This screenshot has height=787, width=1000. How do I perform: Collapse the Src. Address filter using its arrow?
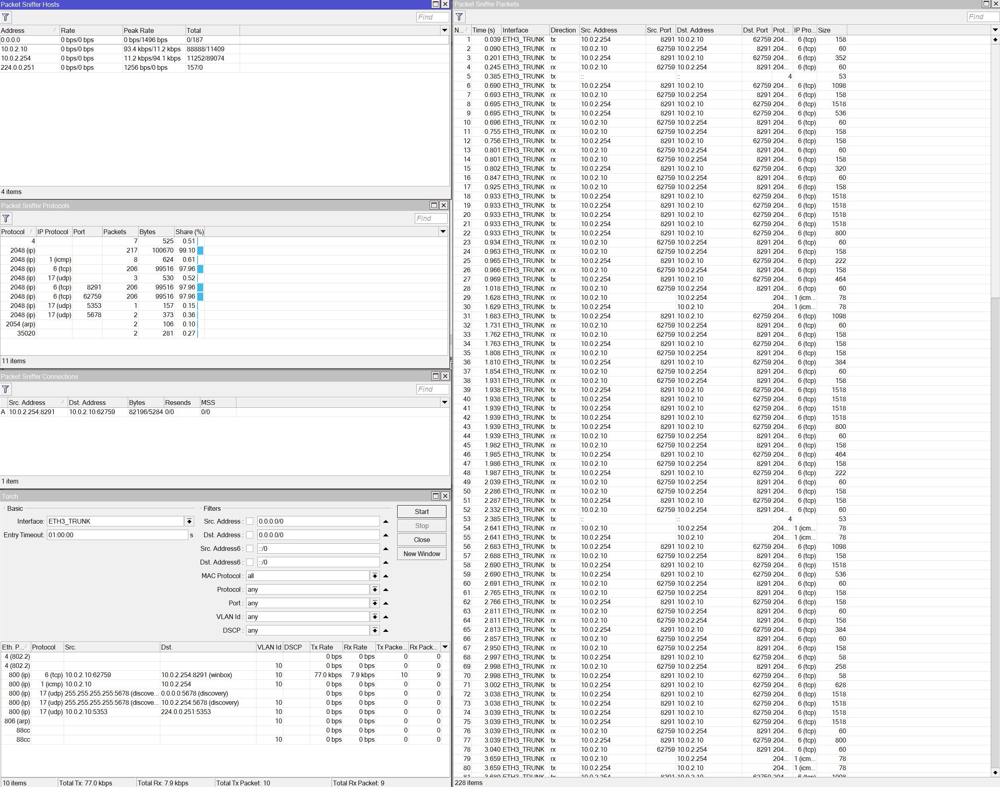(x=386, y=521)
